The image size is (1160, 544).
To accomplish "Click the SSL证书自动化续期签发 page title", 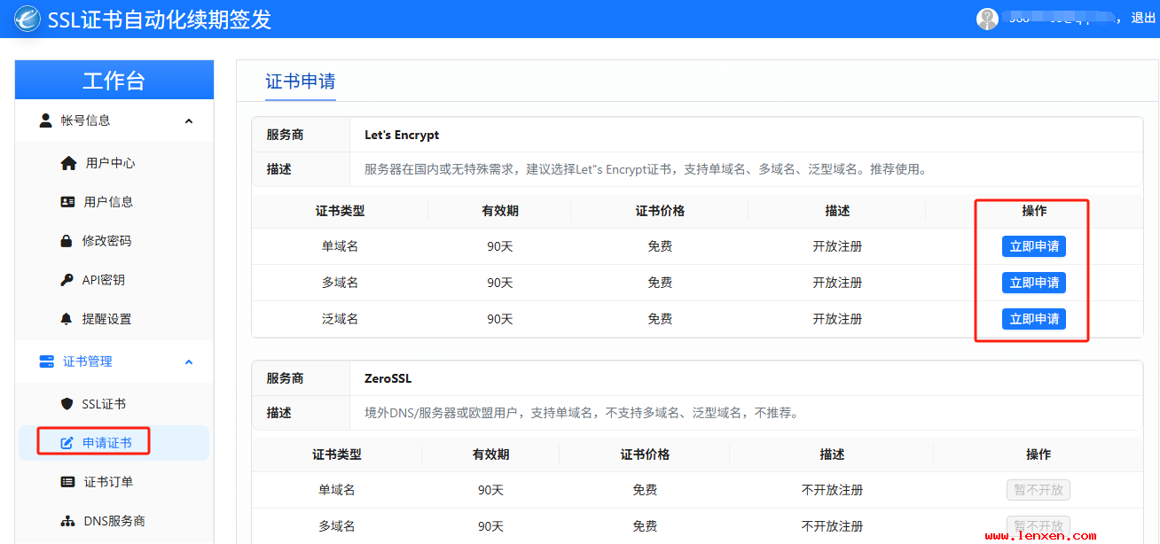I will click(x=159, y=19).
